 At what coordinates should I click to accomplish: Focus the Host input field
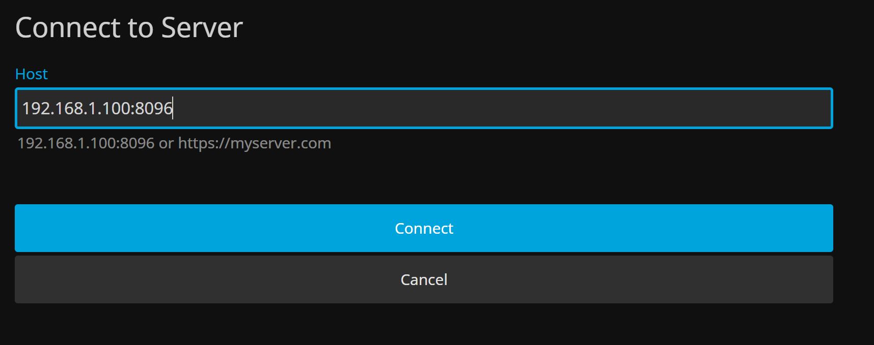(424, 108)
